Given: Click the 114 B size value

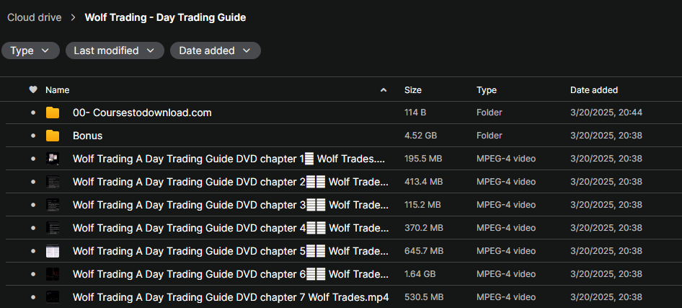Looking at the screenshot, I should pos(415,113).
